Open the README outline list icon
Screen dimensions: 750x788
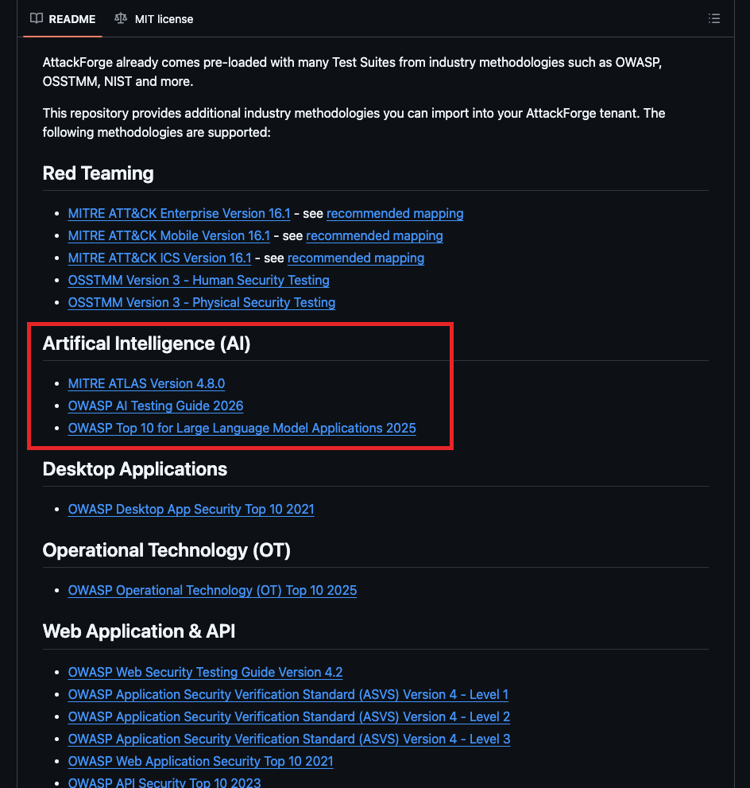click(x=713, y=18)
